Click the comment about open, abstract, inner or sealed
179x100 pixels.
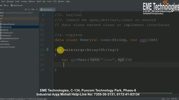point(105,20)
